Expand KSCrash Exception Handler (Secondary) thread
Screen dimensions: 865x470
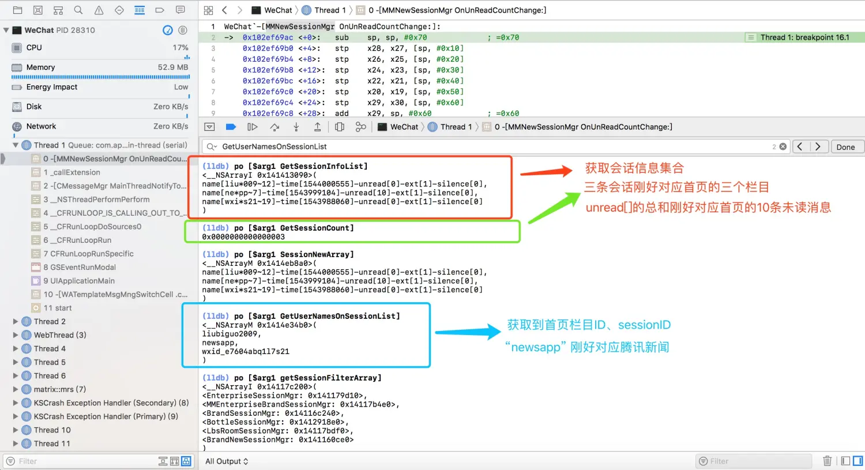[16, 403]
